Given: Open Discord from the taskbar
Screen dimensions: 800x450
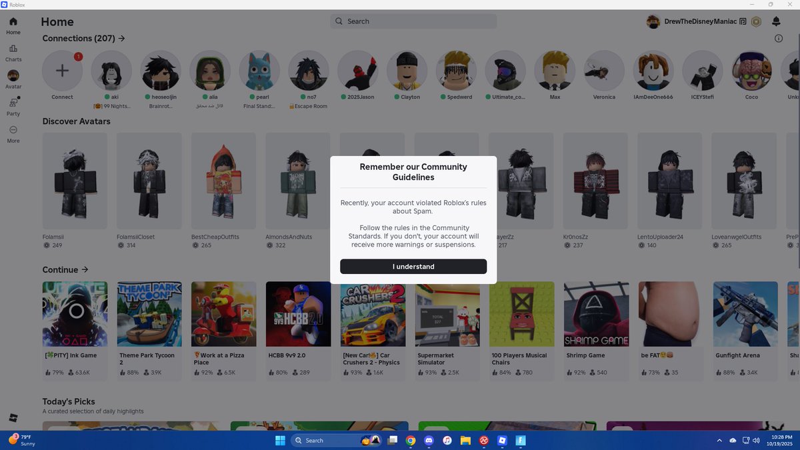Looking at the screenshot, I should point(429,440).
